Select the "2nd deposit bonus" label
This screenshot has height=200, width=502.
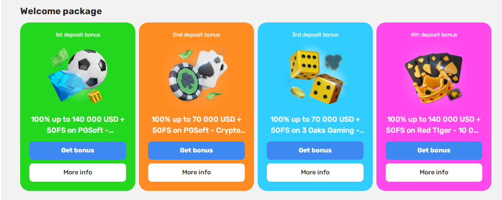(x=196, y=35)
